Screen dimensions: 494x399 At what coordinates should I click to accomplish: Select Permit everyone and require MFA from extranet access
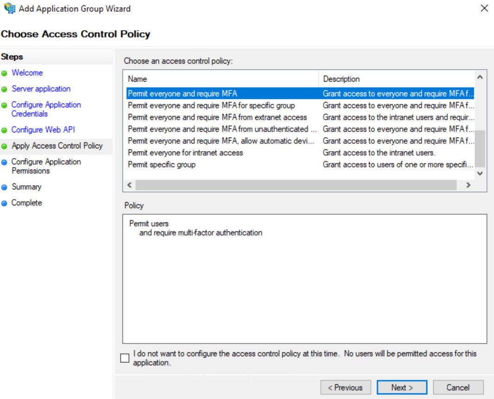point(300,117)
